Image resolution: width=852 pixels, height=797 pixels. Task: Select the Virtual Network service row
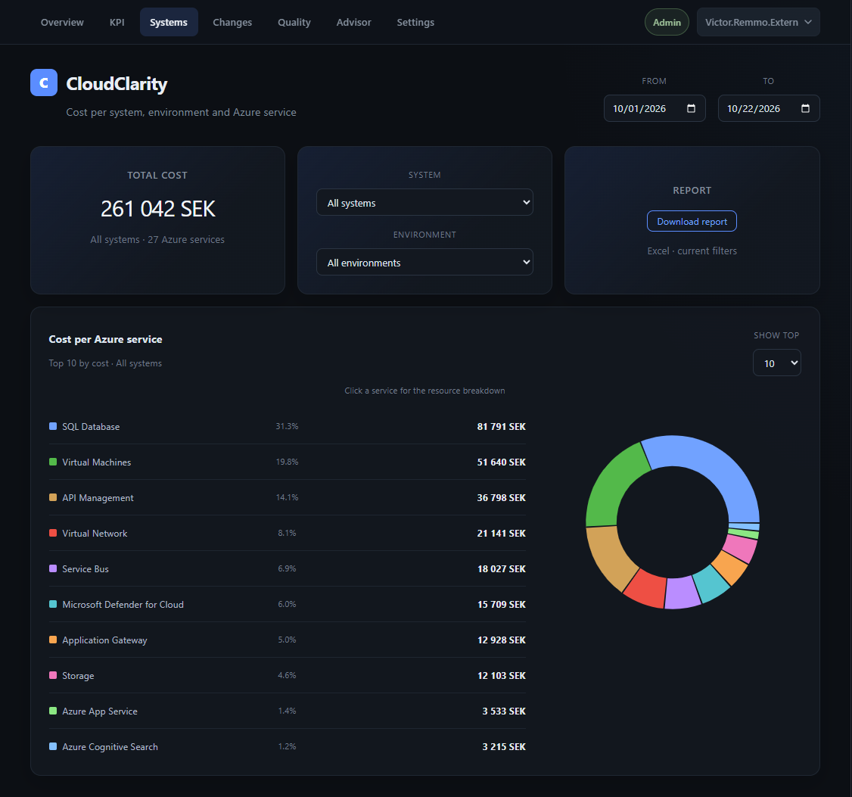pyautogui.click(x=288, y=533)
